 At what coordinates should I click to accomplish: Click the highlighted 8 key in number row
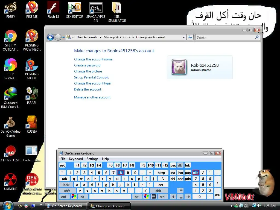121,173
